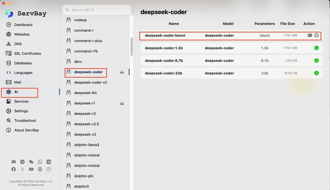Click the model list scrollbar
This screenshot has height=190, width=330.
(x=132, y=46)
